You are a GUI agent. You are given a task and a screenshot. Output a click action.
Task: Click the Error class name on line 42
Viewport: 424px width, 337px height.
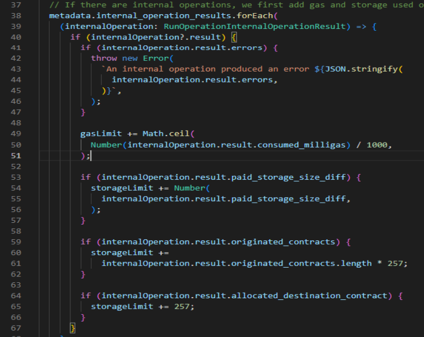point(156,58)
